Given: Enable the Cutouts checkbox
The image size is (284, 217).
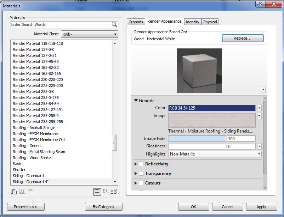Looking at the screenshot, I should click(141, 183).
